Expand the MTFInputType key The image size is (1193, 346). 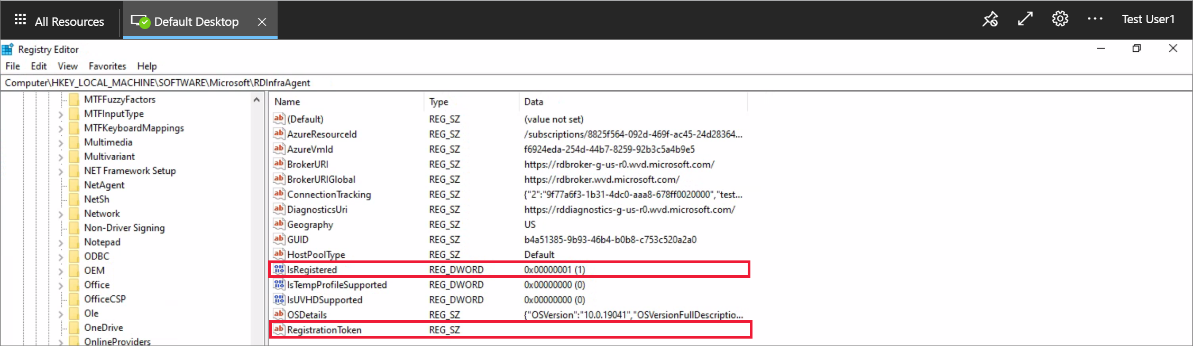point(60,114)
